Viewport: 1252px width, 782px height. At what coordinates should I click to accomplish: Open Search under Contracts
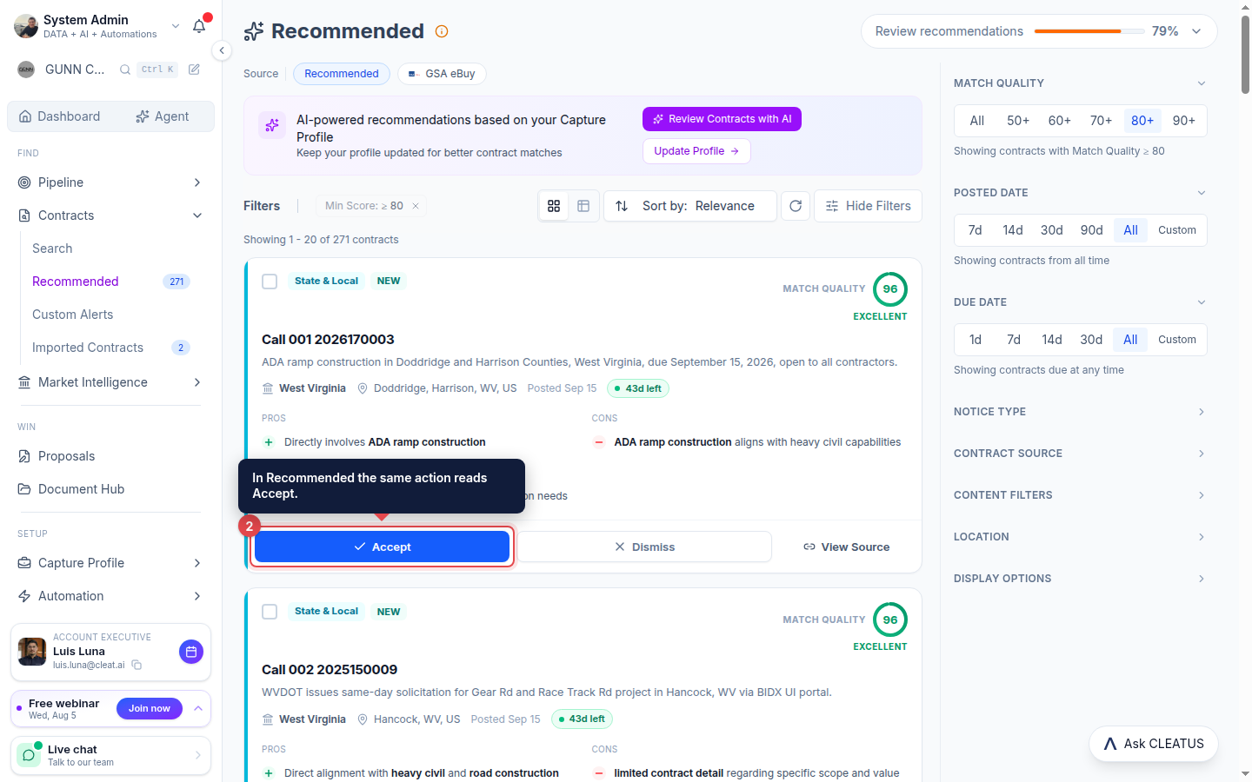(52, 249)
